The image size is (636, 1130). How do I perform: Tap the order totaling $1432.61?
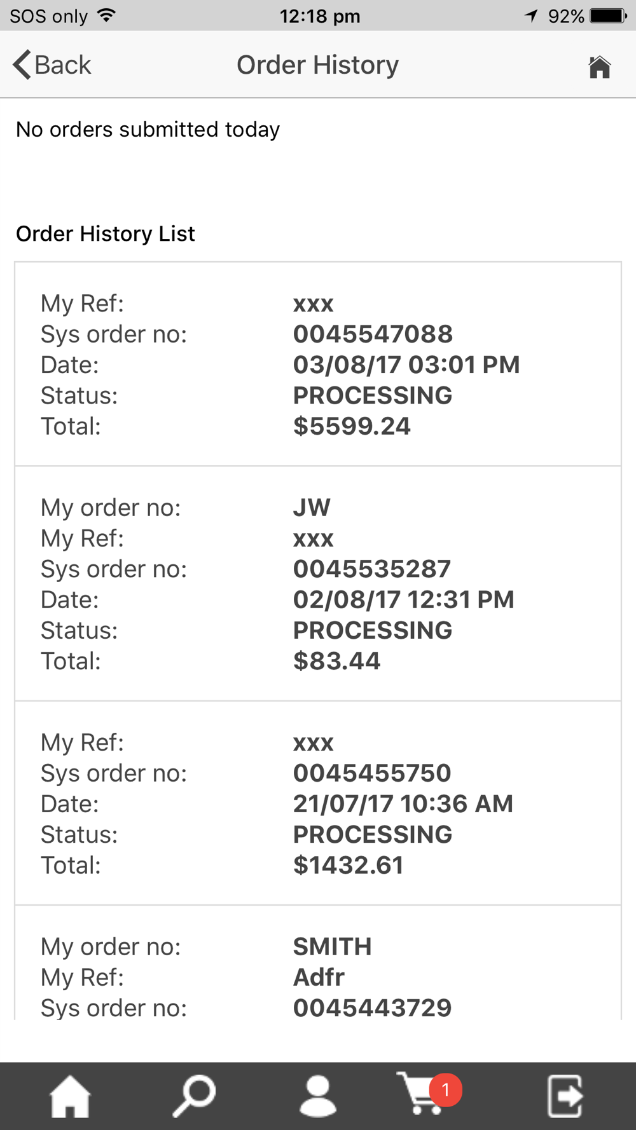pyautogui.click(x=318, y=803)
